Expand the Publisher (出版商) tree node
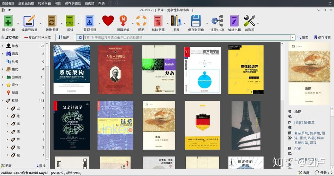Viewport: 334px width, 176px height. click(x=2, y=77)
